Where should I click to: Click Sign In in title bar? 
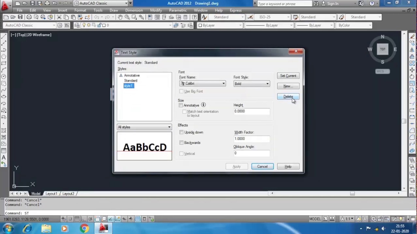333,4
